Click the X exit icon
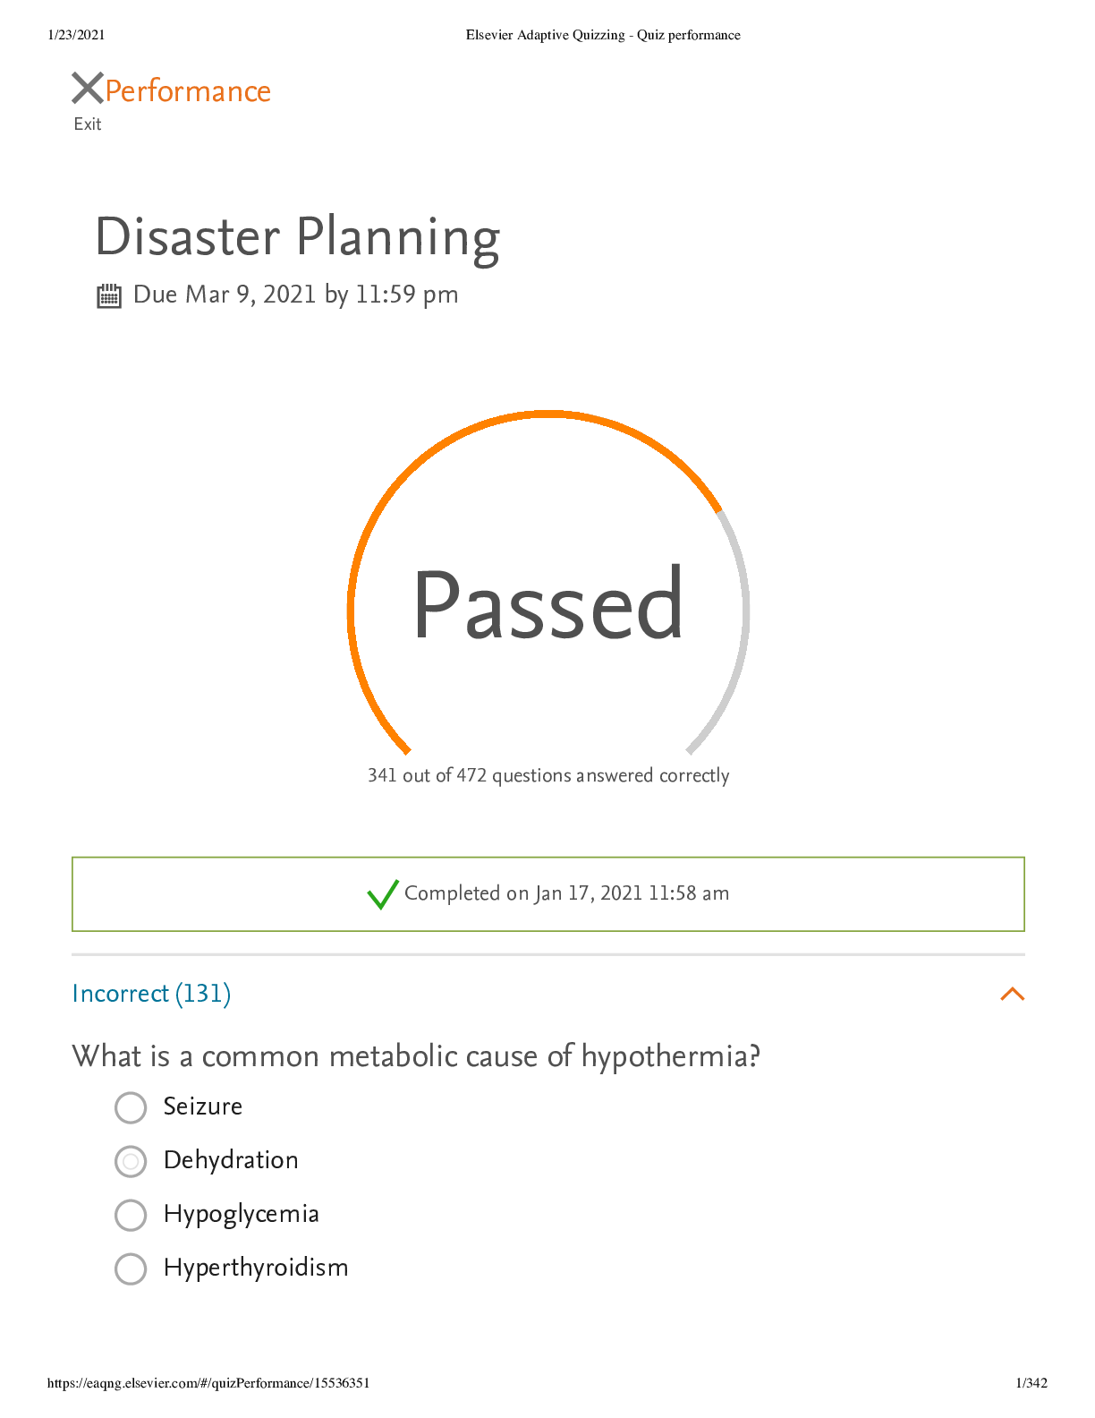 88,89
